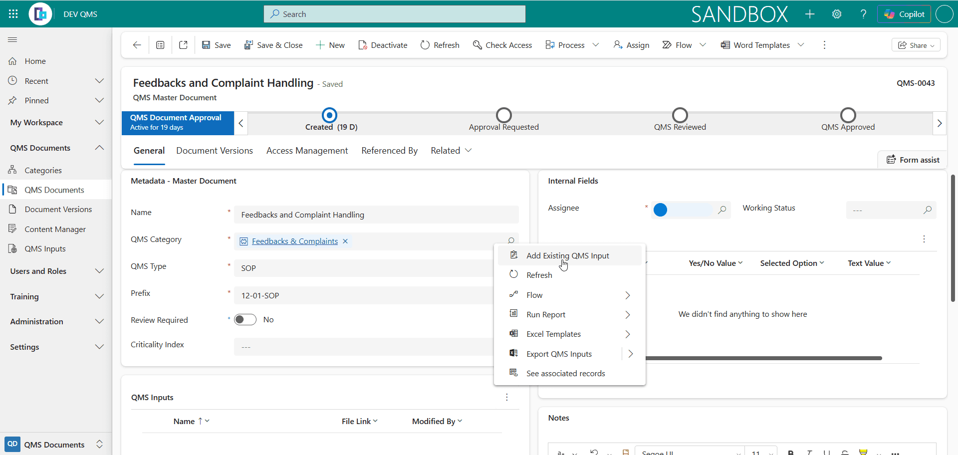Select the Created stage circle
The image size is (958, 455).
point(329,115)
